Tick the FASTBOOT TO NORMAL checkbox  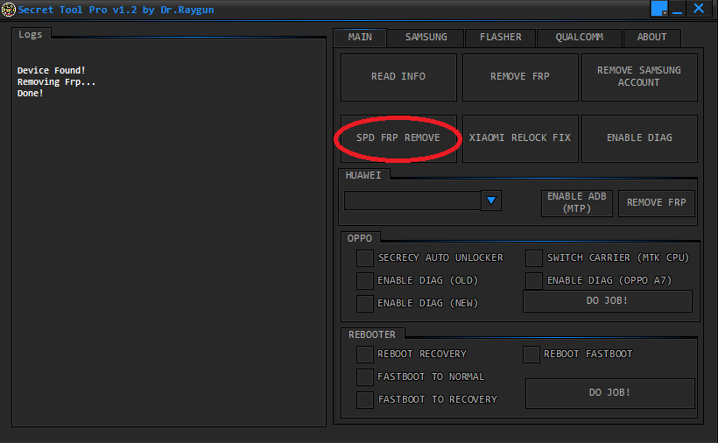click(365, 377)
